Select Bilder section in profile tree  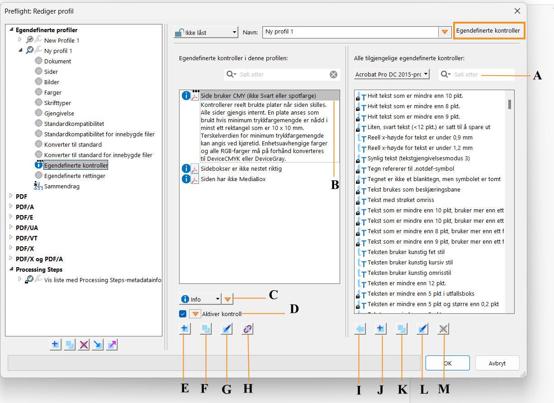click(52, 82)
